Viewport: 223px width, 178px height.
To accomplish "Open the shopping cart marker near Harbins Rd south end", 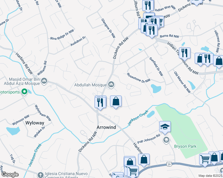I will coord(133,171).
